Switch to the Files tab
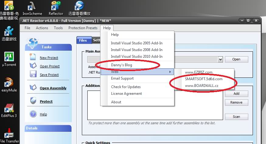 click(84, 40)
